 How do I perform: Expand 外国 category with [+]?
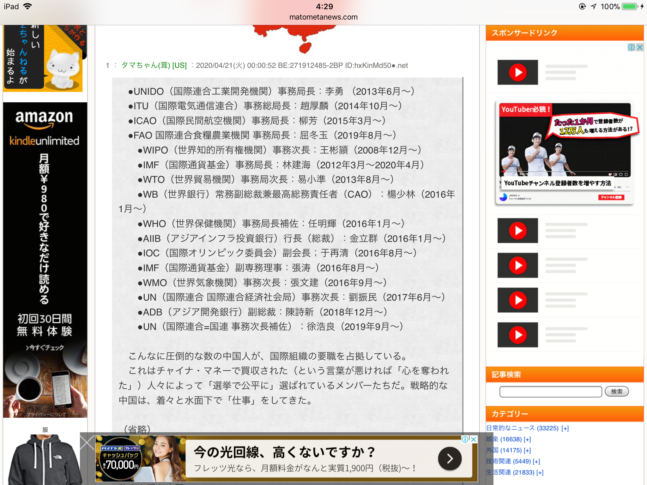(527, 451)
